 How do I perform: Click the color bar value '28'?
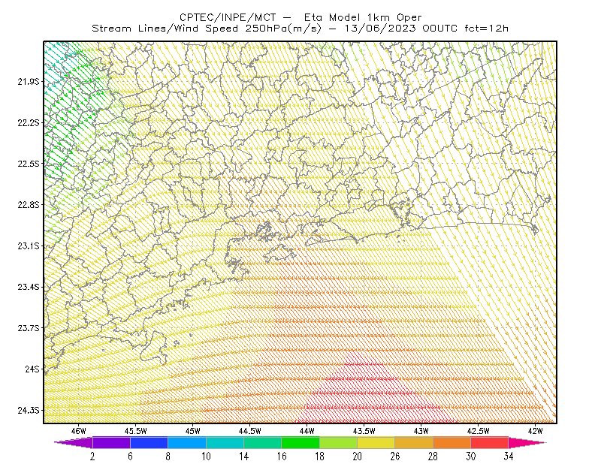tap(433, 456)
